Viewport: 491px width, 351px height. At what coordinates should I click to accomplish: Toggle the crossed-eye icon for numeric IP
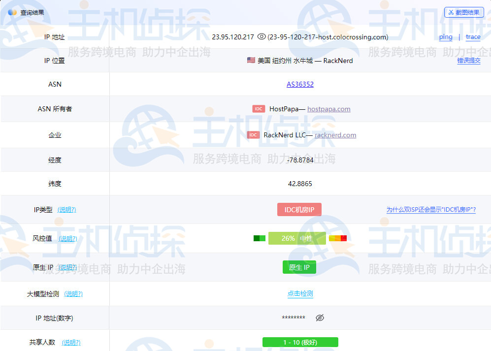[x=320, y=318]
